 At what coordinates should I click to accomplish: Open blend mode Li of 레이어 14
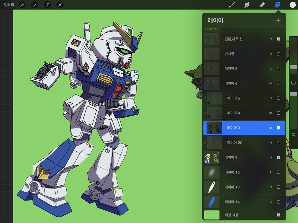click(271, 202)
